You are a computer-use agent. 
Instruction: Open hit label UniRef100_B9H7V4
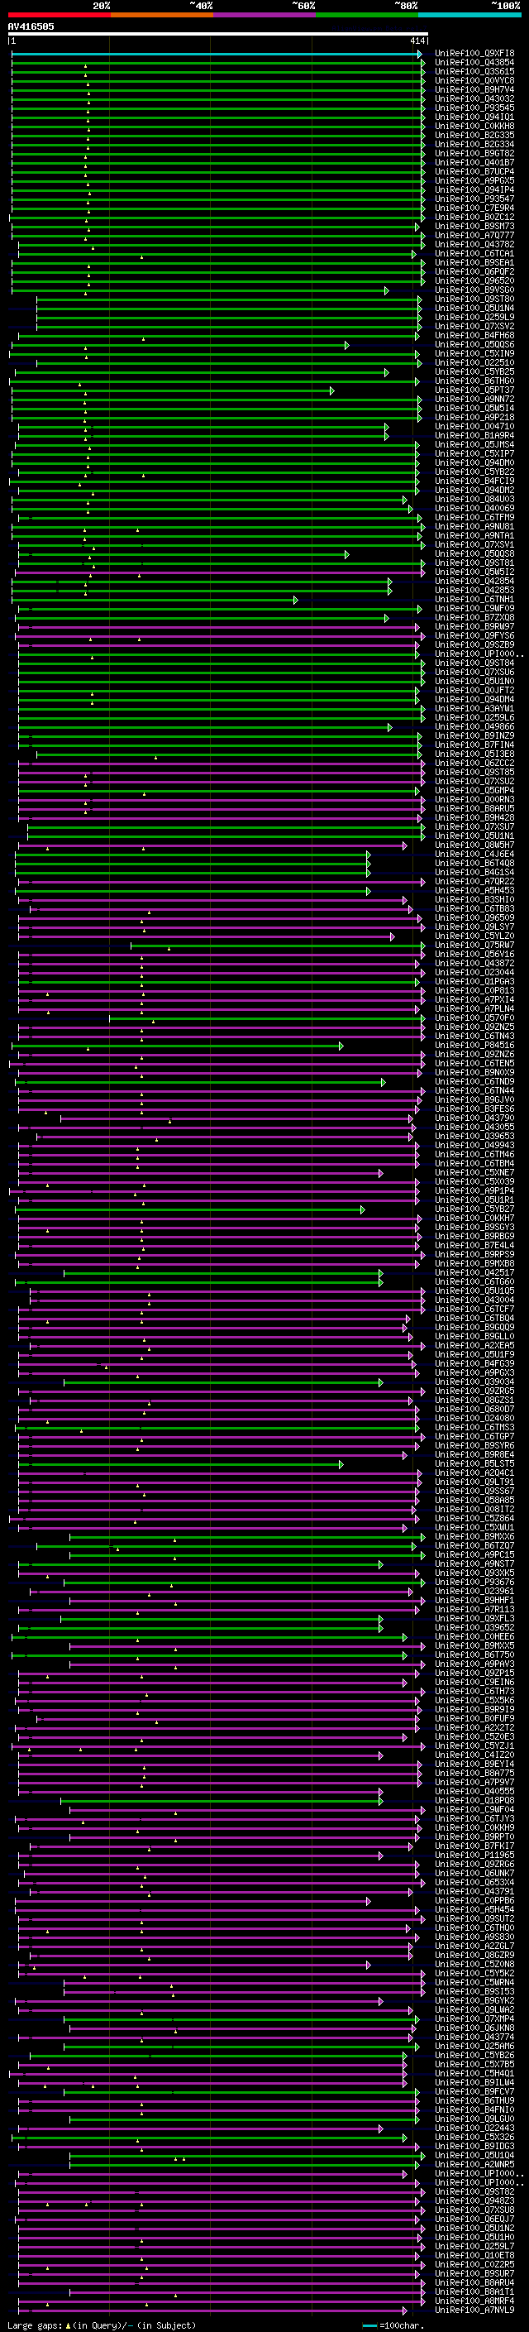pyautogui.click(x=474, y=89)
